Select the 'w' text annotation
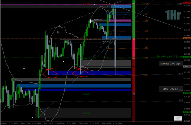191x125 pixels. [24, 68]
